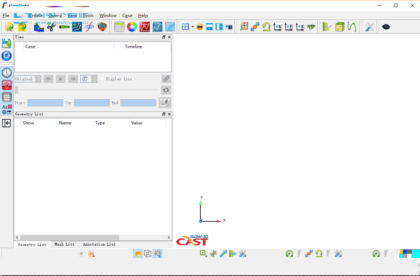Click the Geometry List horizontal scrollbar

click(x=70, y=237)
